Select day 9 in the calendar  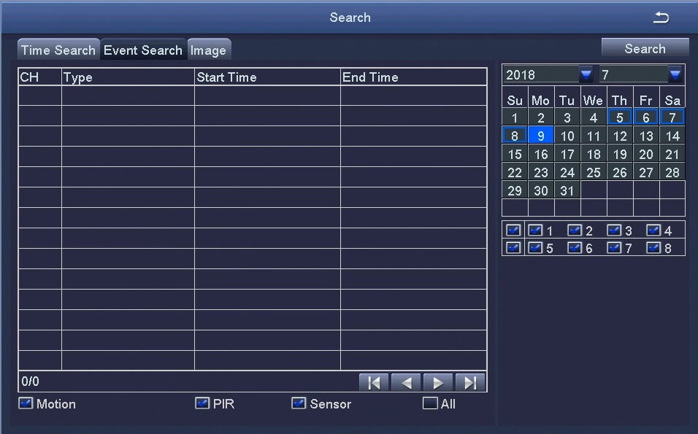[x=541, y=136]
